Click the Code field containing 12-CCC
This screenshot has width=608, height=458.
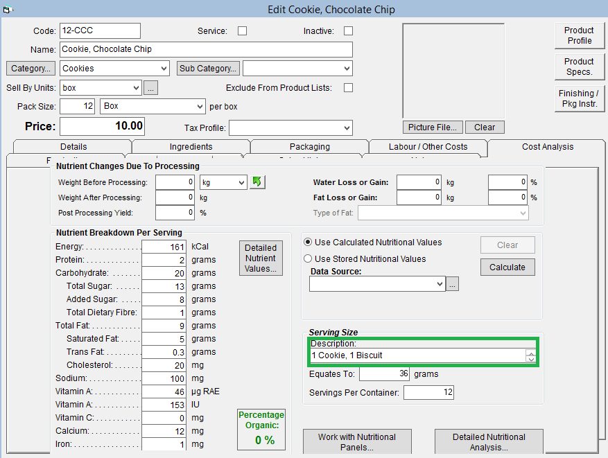click(x=100, y=30)
